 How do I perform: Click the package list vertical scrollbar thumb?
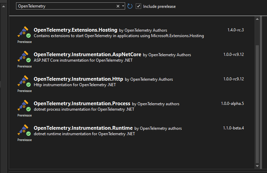(257, 104)
